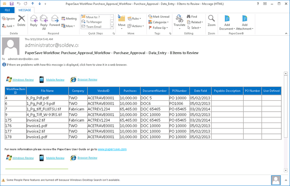290x186 pixels.
Task: Visit the www.papersave.com link
Action: [x=112, y=149]
